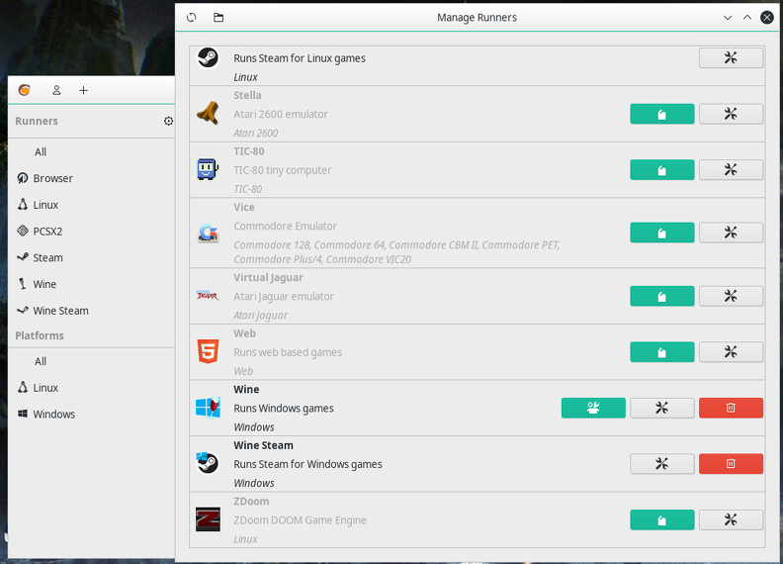783x564 pixels.
Task: Open the user account icon in Lutris
Action: tap(56, 90)
